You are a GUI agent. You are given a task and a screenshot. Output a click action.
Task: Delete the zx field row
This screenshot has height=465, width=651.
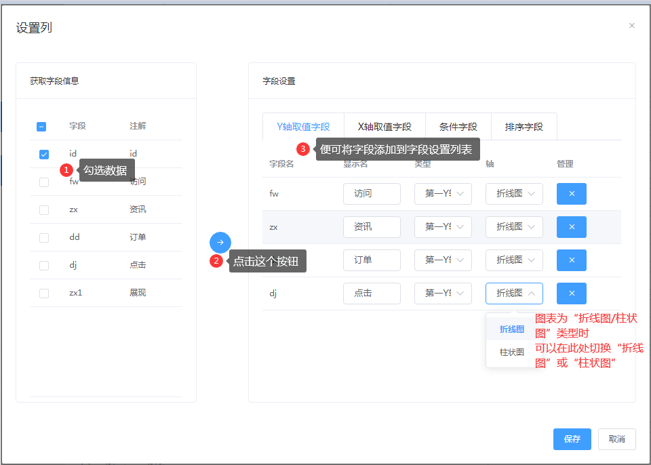point(571,227)
